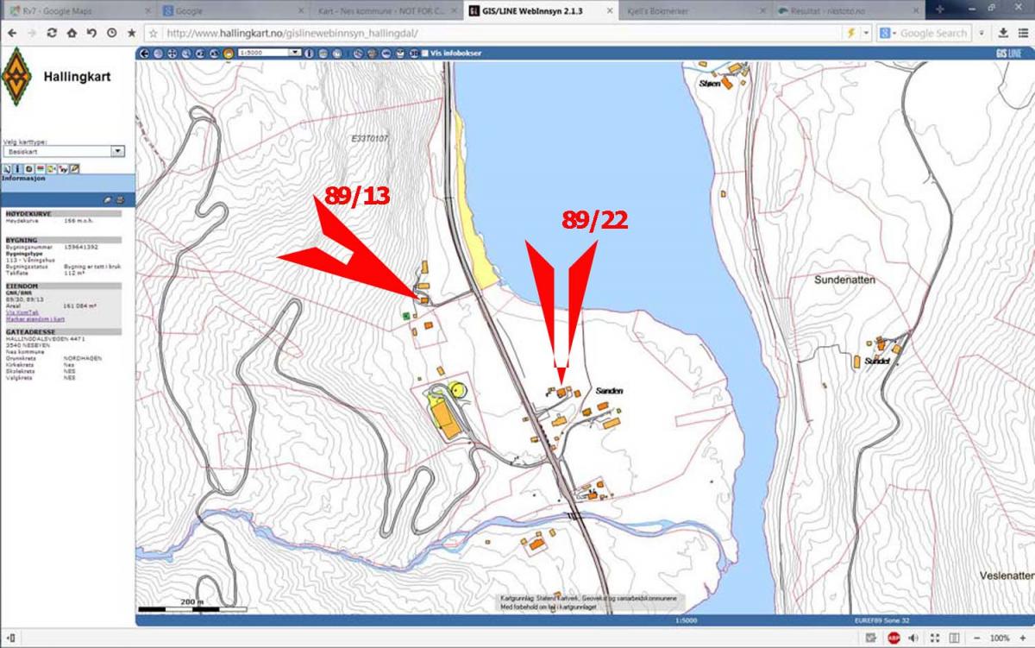Open the 1:5000 map scale dropdown
Image resolution: width=1035 pixels, height=648 pixels.
(295, 53)
